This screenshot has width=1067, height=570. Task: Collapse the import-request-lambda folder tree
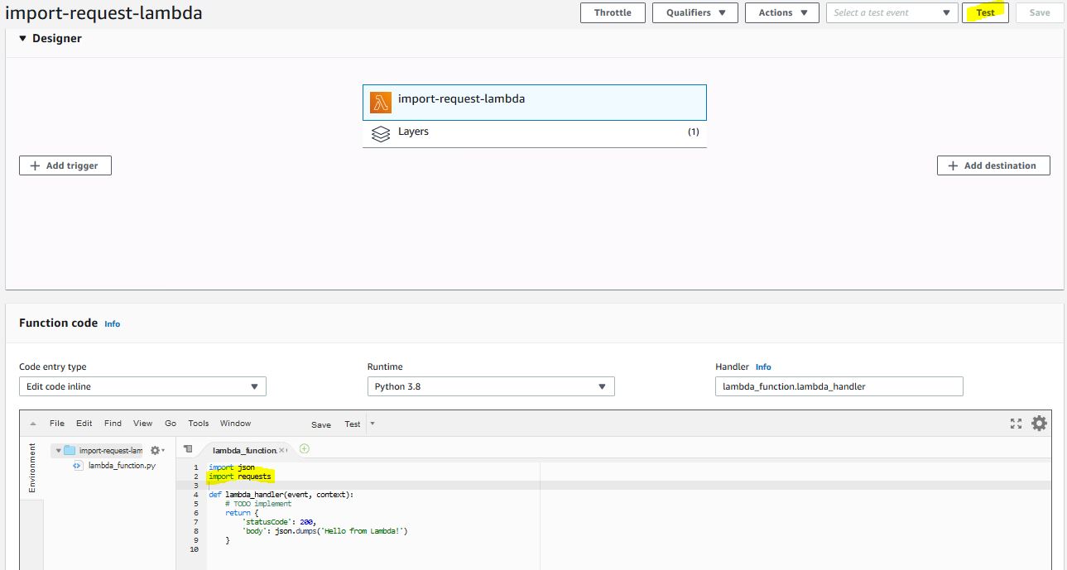click(x=58, y=451)
